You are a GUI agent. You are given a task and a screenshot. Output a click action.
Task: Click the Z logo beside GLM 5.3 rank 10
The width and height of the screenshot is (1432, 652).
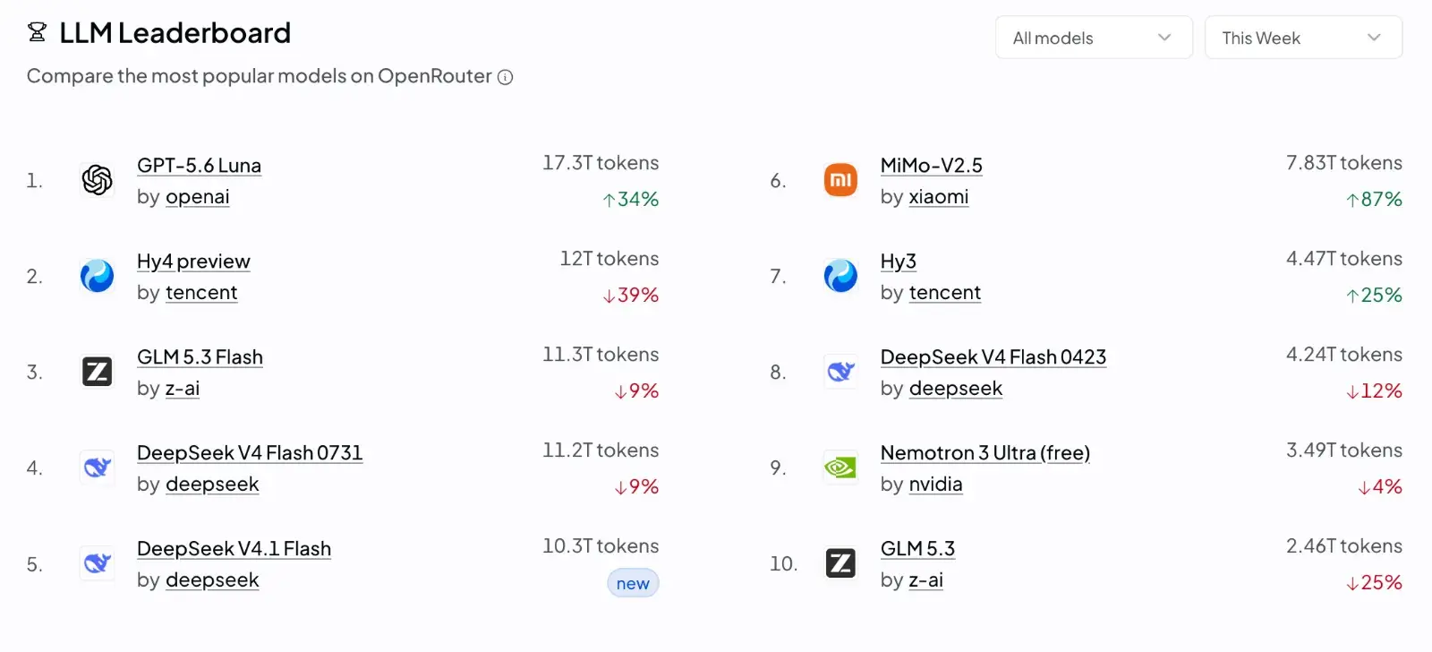click(840, 563)
